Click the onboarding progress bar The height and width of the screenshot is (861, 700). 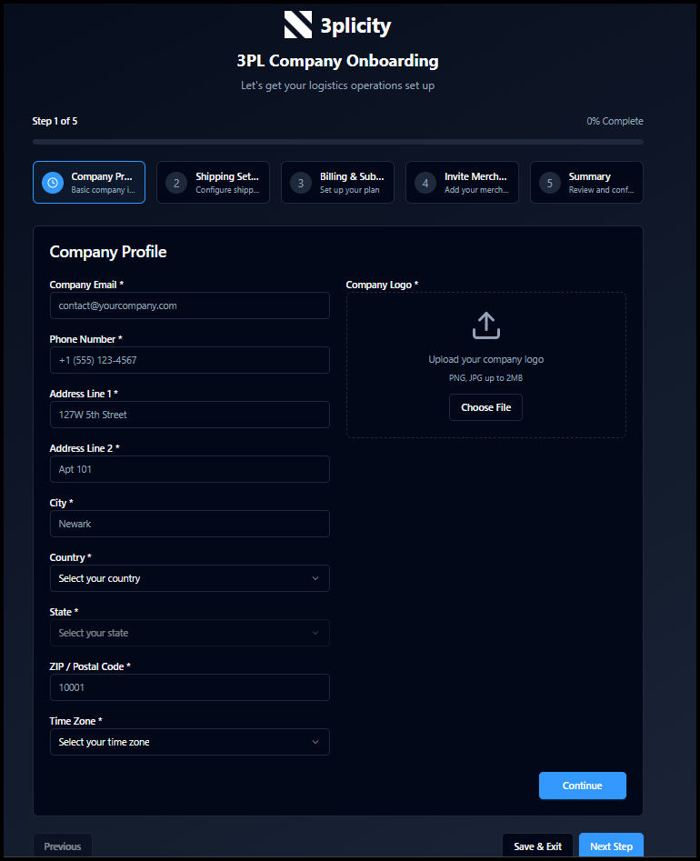337,142
